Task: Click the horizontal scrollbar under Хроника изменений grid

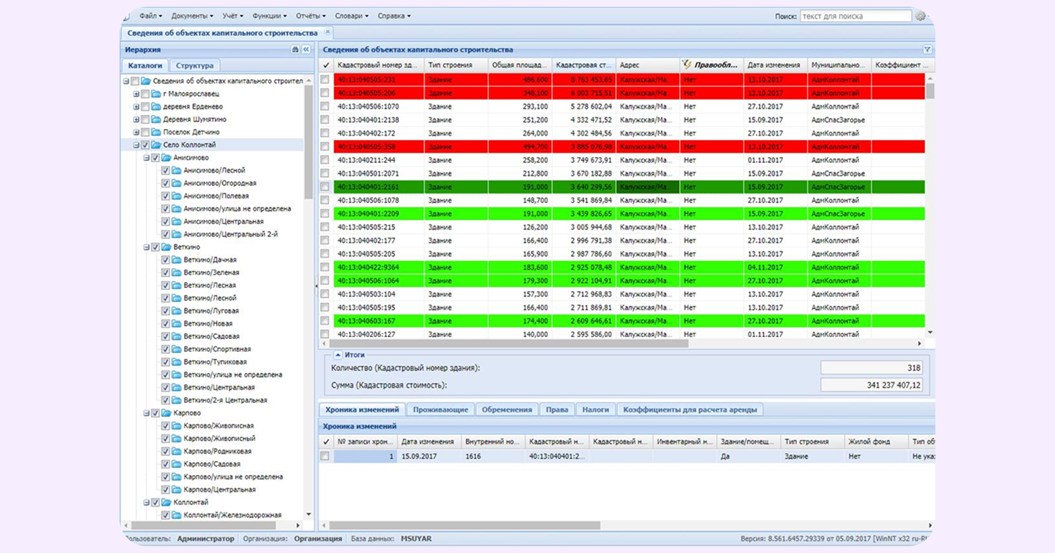Action: (x=464, y=525)
